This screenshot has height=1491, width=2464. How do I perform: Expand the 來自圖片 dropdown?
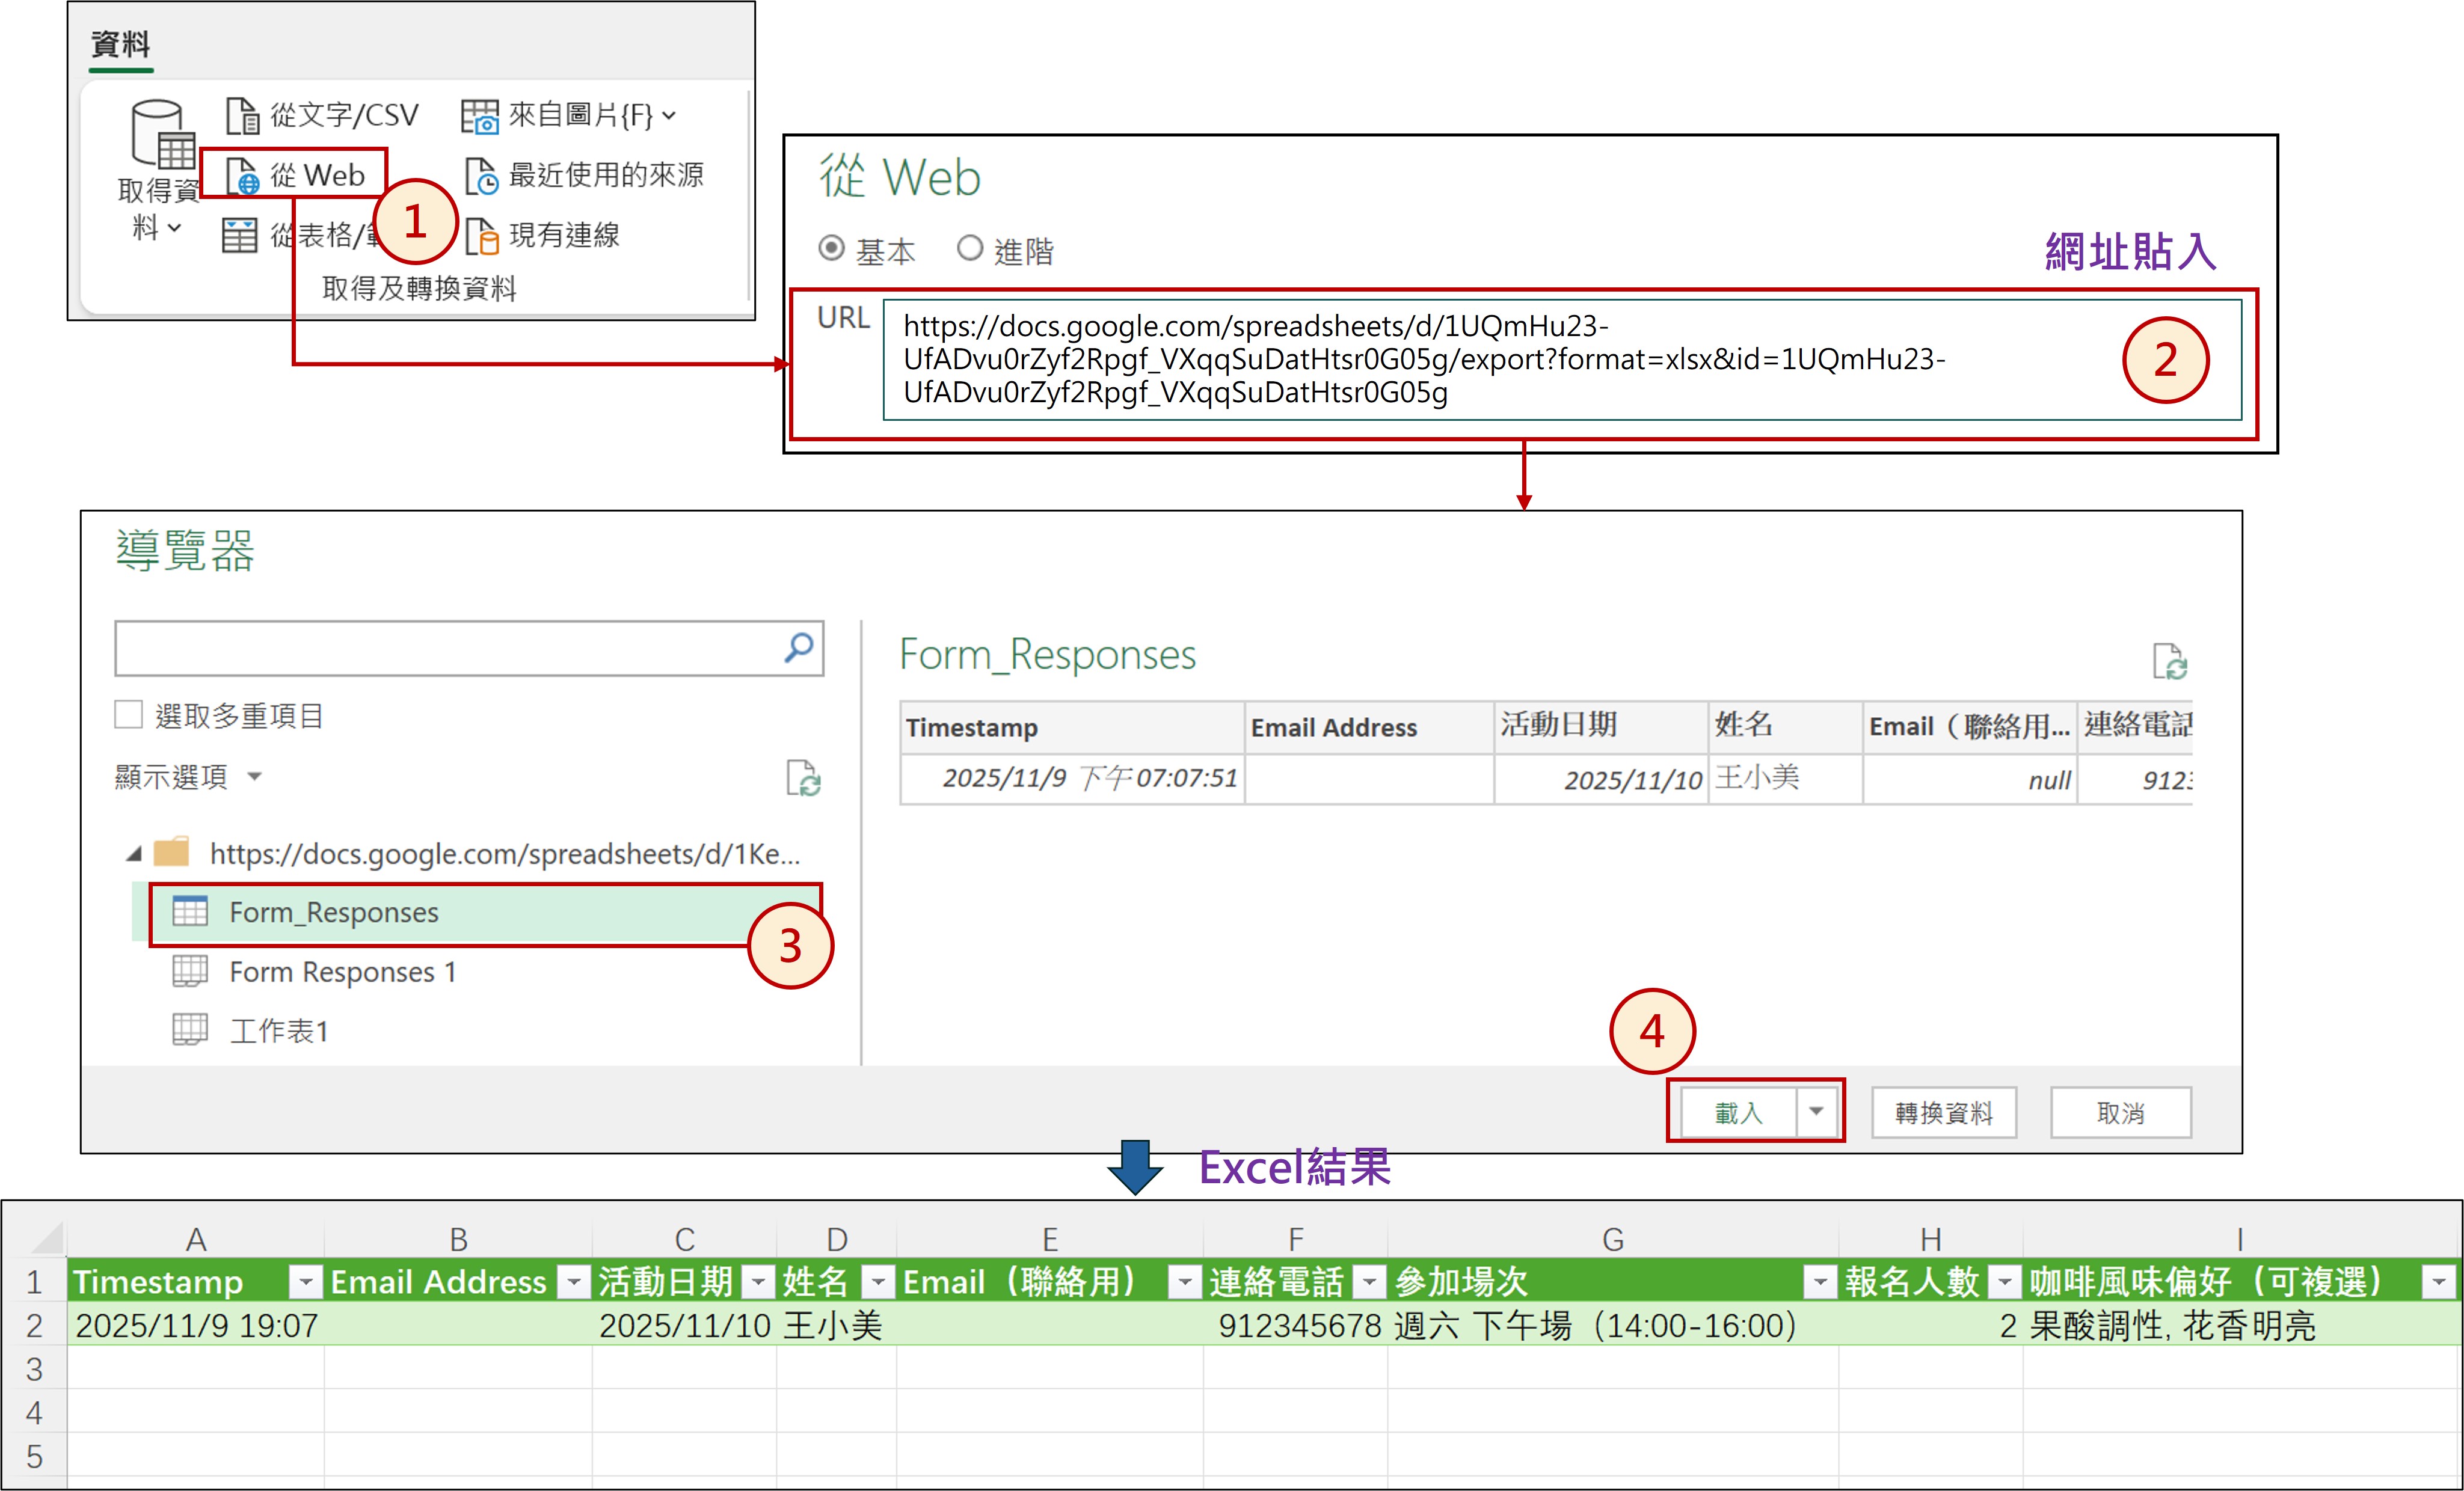[x=669, y=116]
